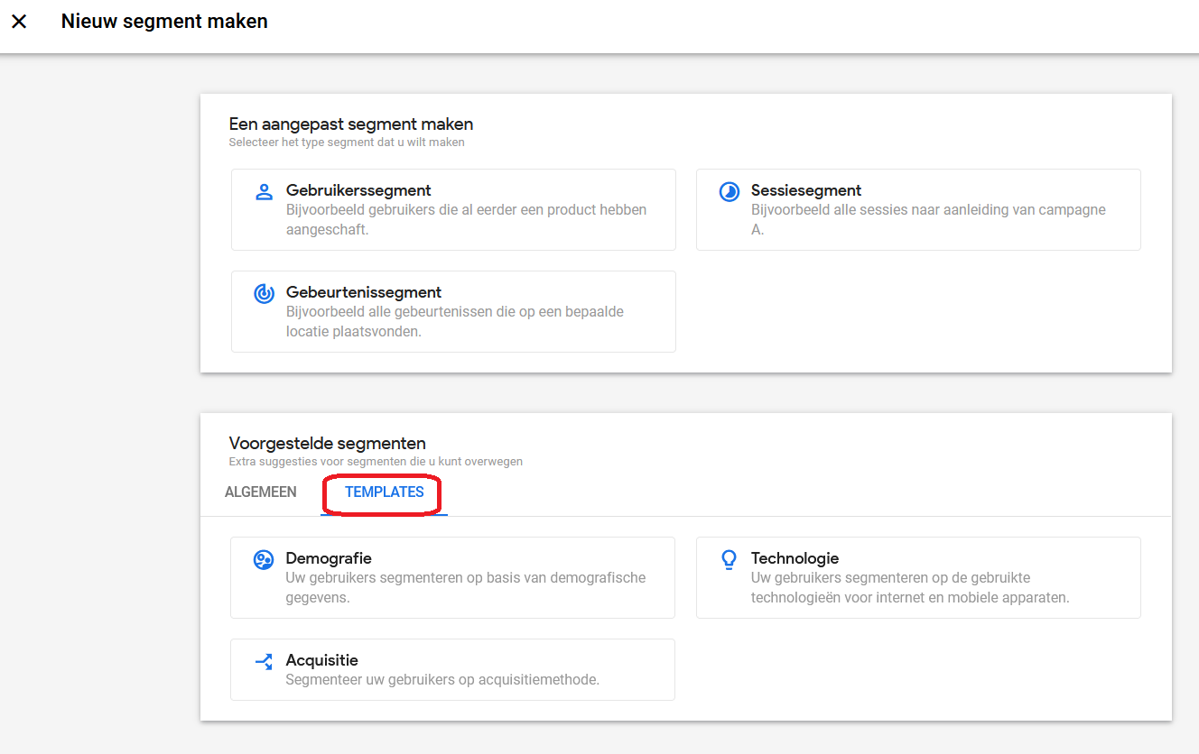The height and width of the screenshot is (754, 1199).
Task: Click the Sessiesegment clock icon
Action: [729, 191]
